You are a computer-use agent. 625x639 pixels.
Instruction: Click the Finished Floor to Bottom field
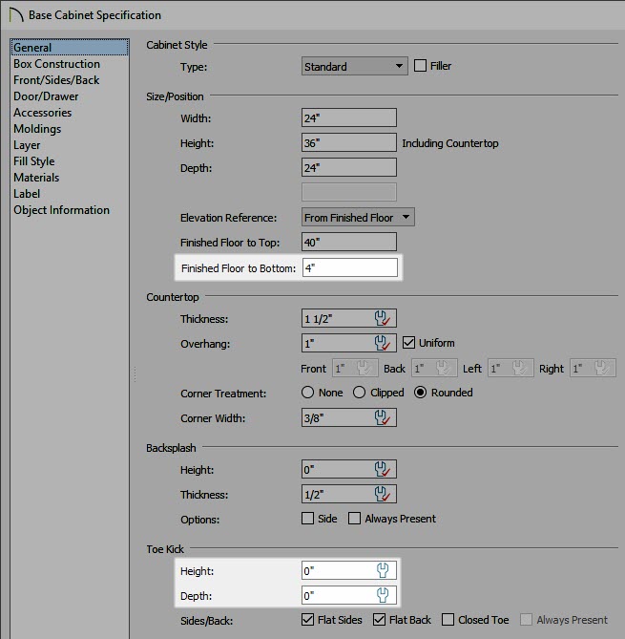tap(350, 267)
